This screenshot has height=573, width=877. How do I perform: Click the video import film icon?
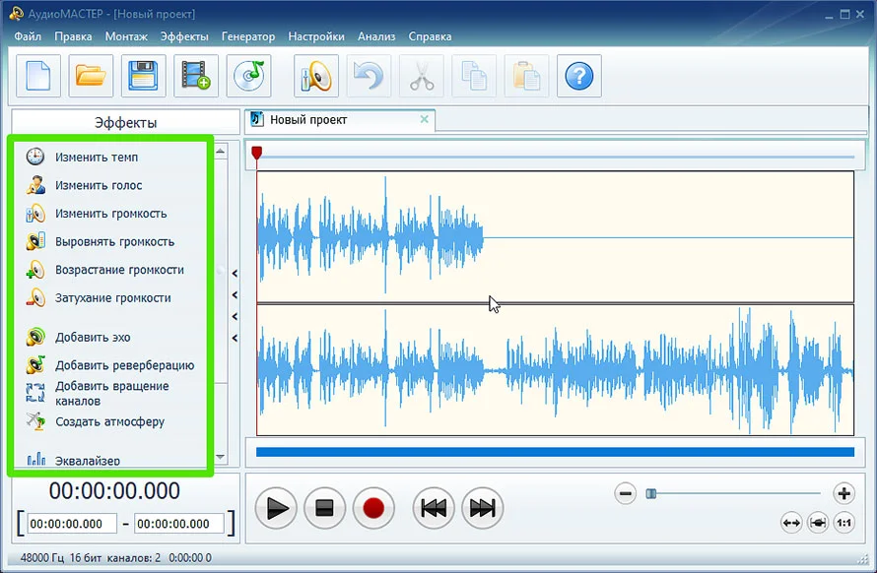pyautogui.click(x=196, y=76)
